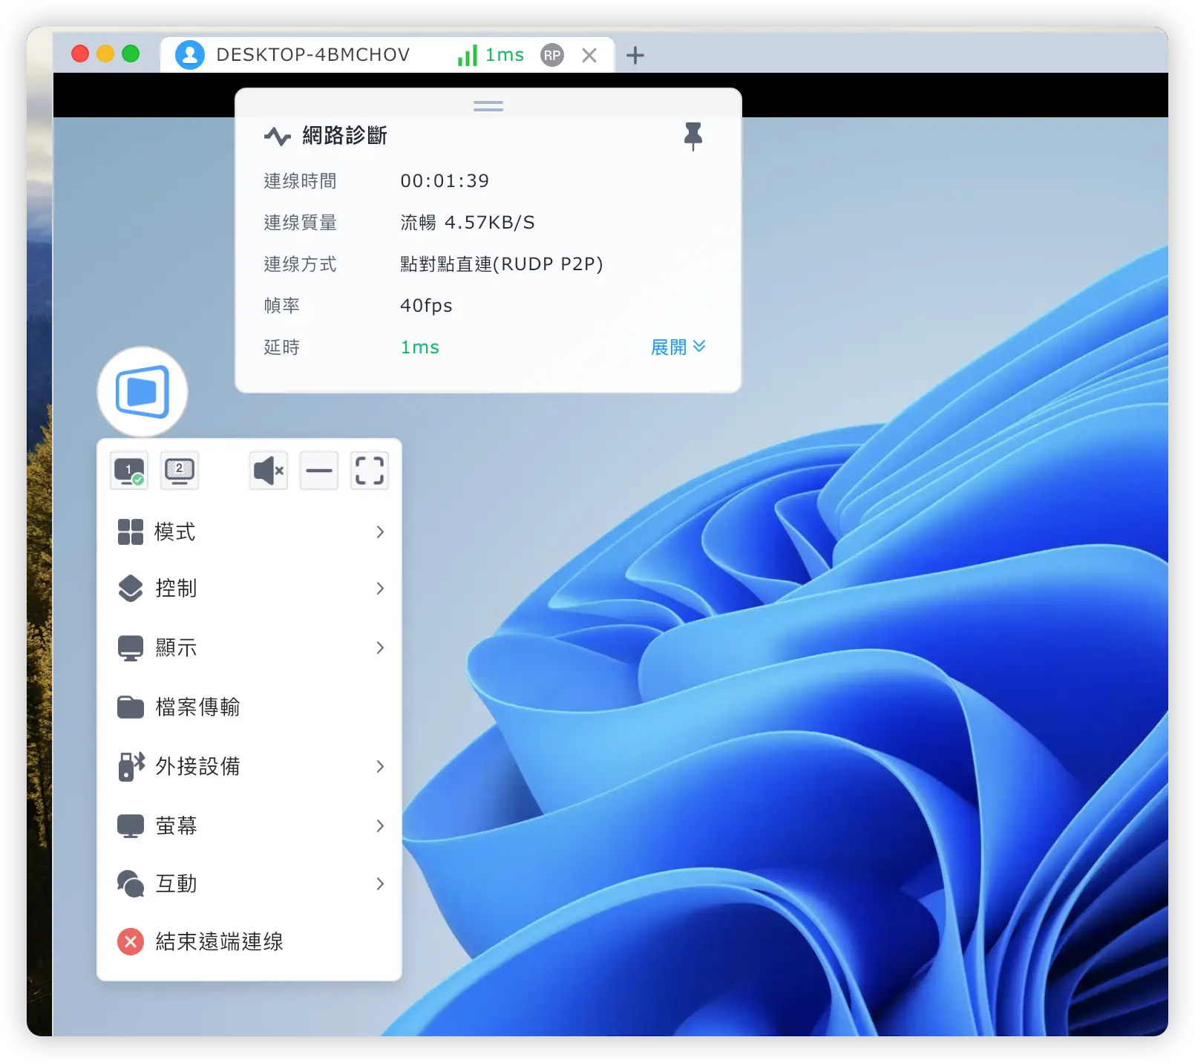Click the blue user avatar in tab
This screenshot has height=1063, width=1195.
tap(190, 55)
